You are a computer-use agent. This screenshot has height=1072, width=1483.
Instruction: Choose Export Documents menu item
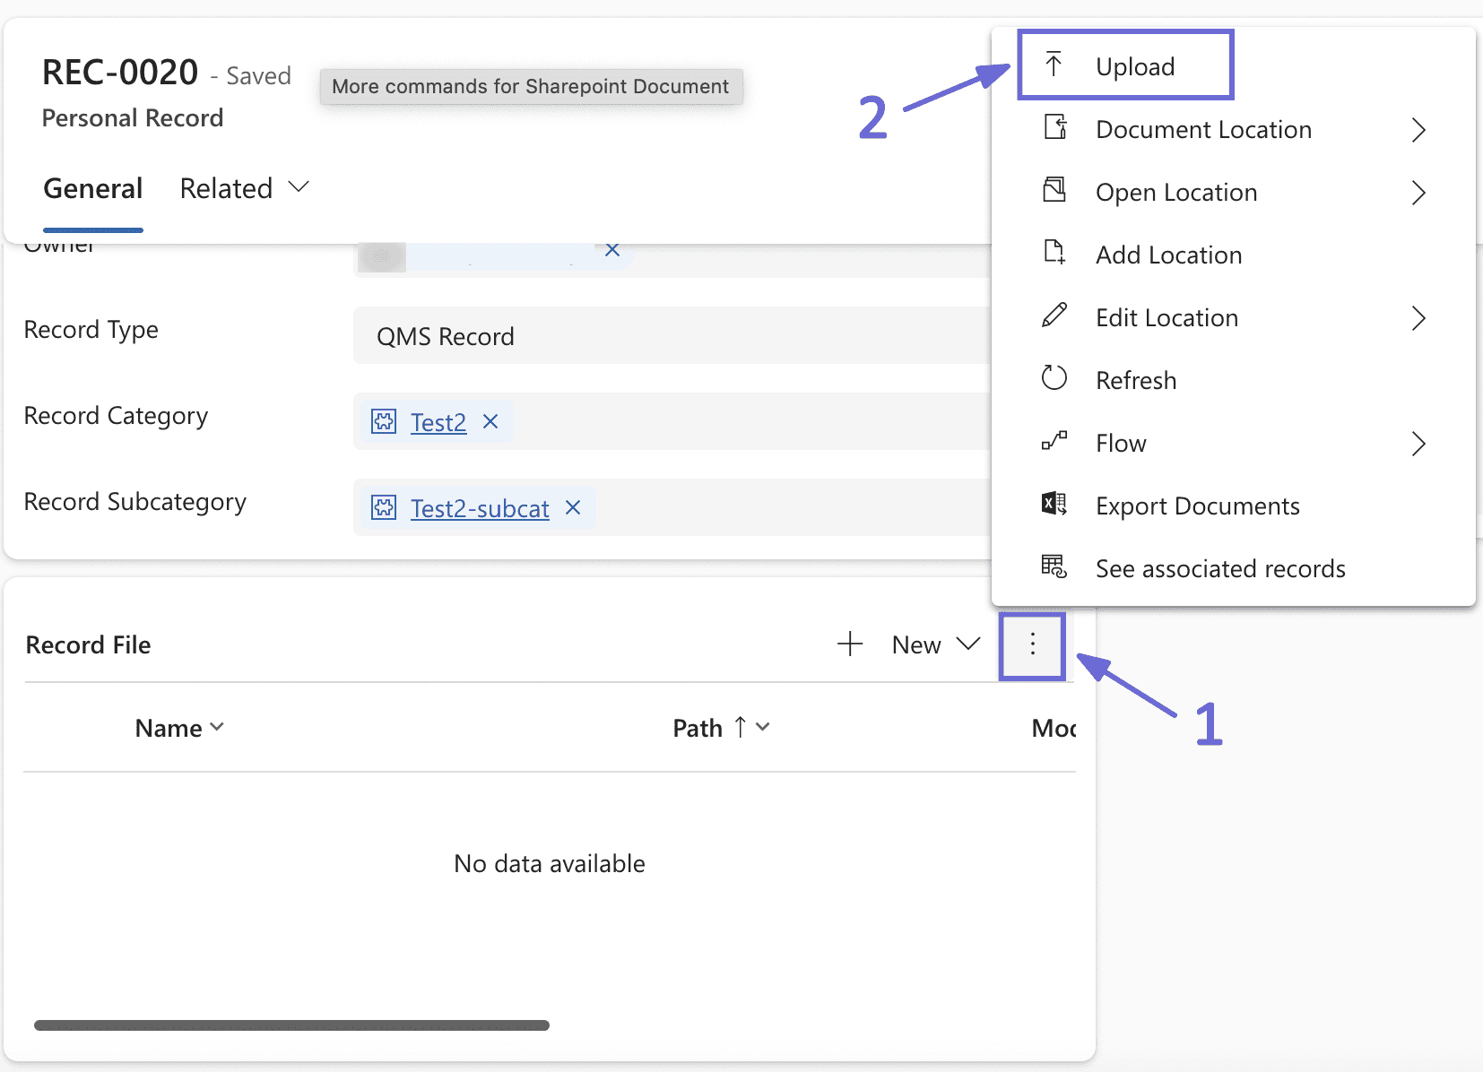[1234, 506]
